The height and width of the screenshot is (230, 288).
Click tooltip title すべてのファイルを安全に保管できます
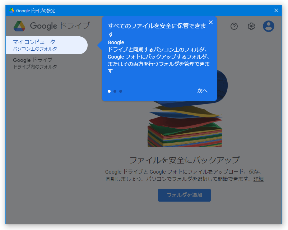coord(157,30)
